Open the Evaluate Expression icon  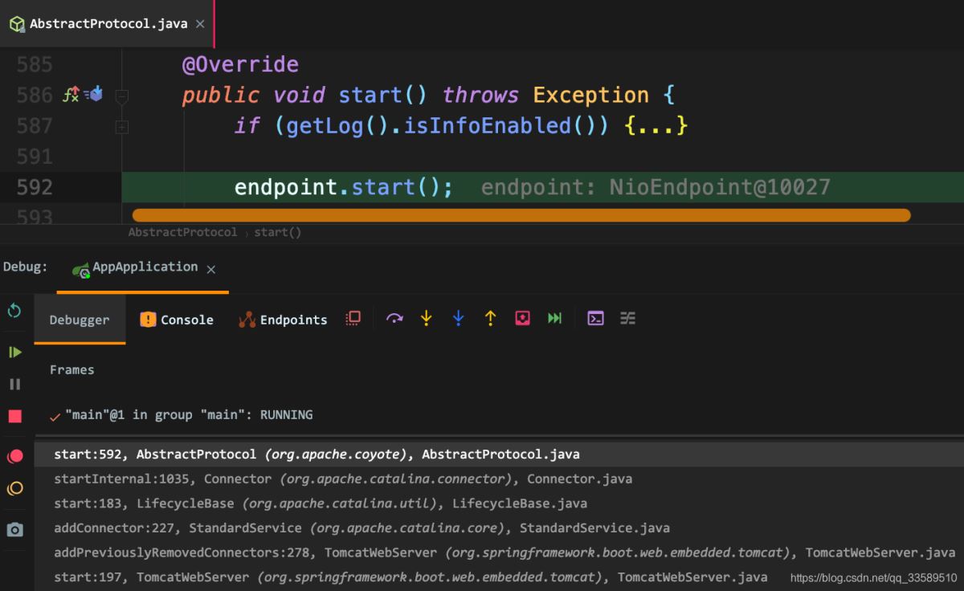pos(595,319)
